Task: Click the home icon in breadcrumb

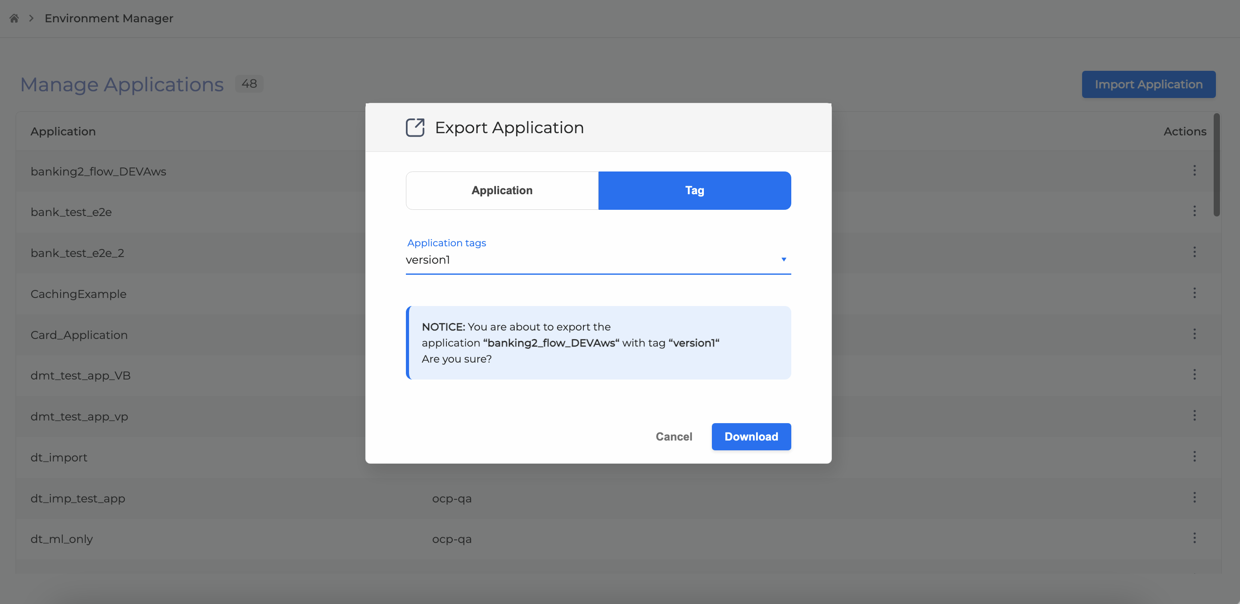Action: coord(14,18)
